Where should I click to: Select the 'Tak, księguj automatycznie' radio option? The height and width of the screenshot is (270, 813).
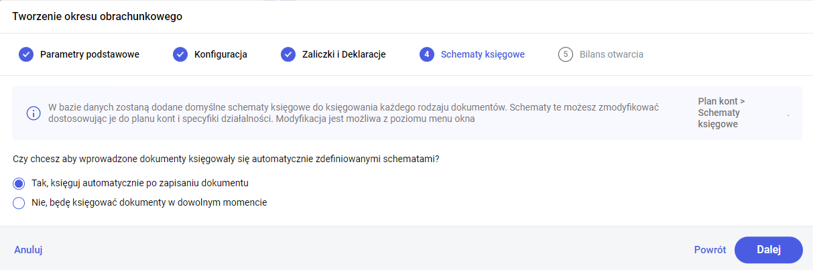(19, 183)
